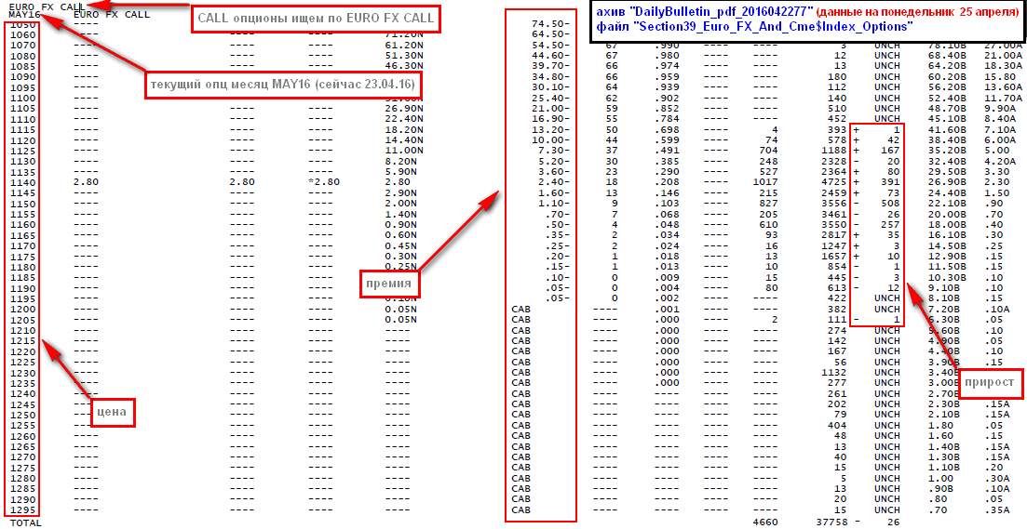Viewport: 1027px width, 529px height.
Task: Select settlement price 61.20N
Action: [x=405, y=45]
